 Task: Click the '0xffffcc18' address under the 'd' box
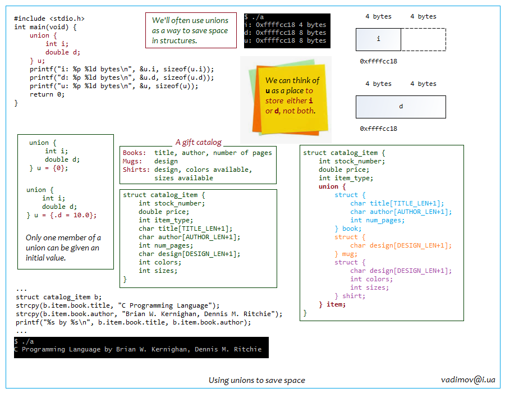[378, 129]
